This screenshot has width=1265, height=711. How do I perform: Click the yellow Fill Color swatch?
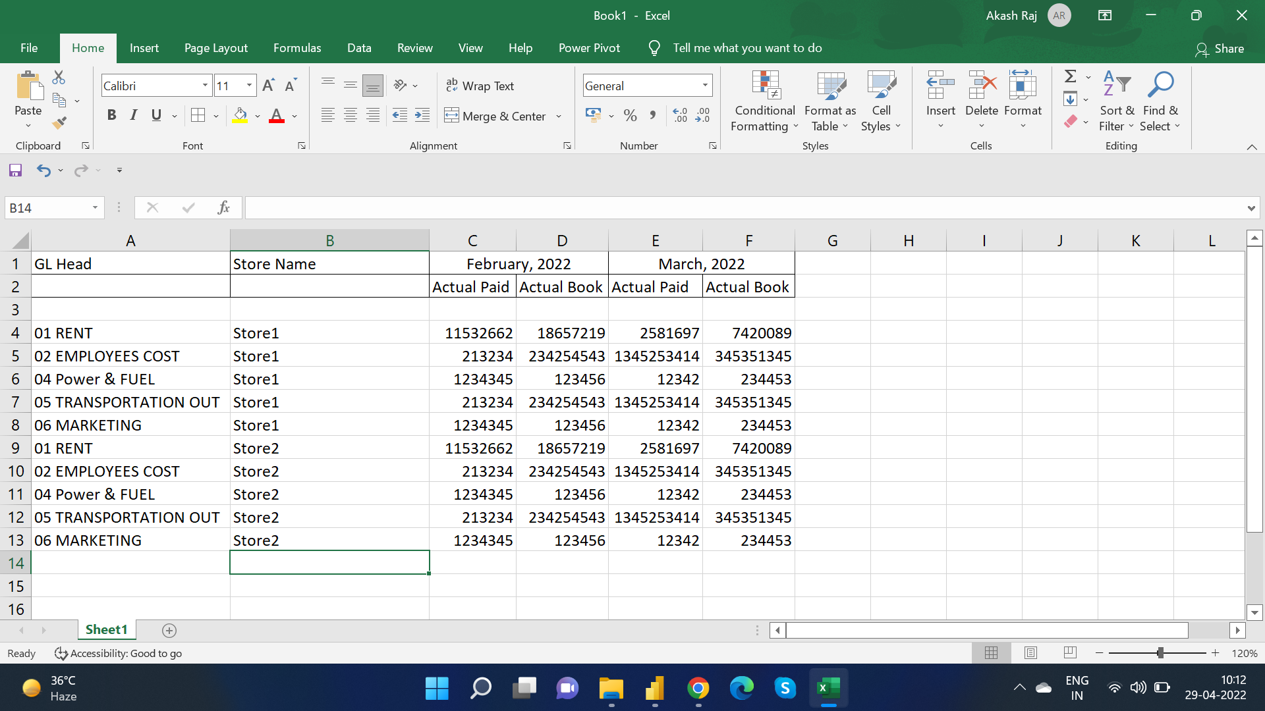240,116
